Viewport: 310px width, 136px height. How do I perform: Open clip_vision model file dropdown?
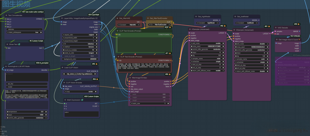tap(80, 74)
